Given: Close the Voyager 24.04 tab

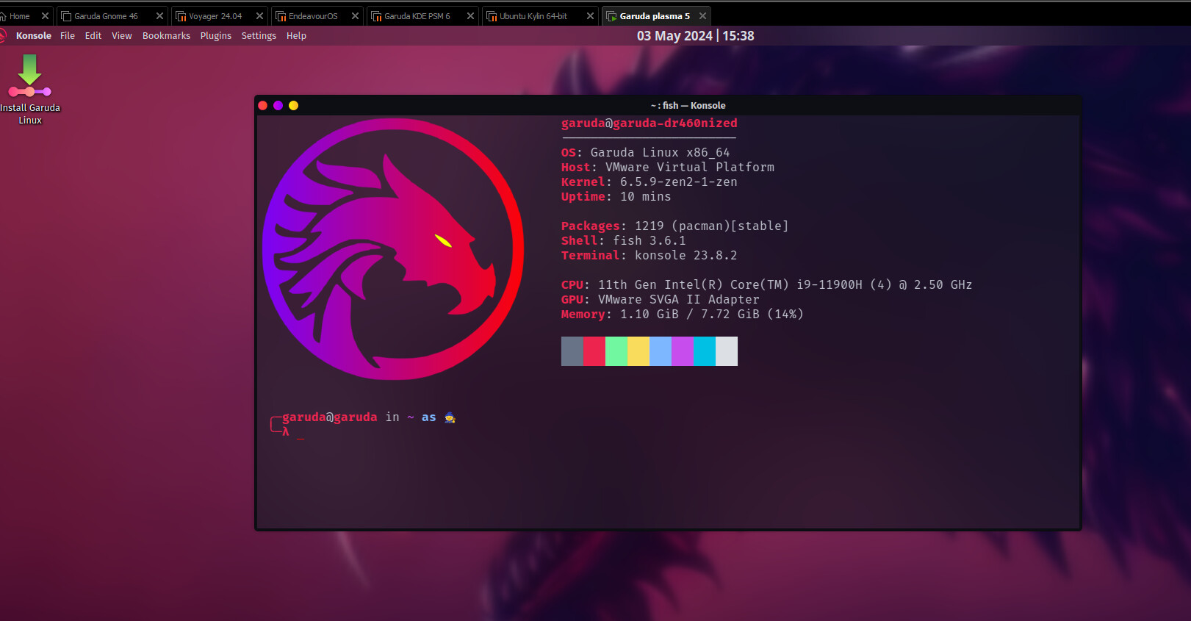Looking at the screenshot, I should click(x=259, y=15).
